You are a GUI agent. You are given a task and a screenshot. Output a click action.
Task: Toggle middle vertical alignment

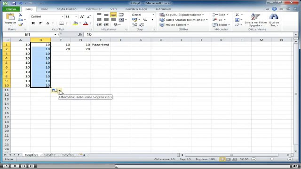pos(106,15)
